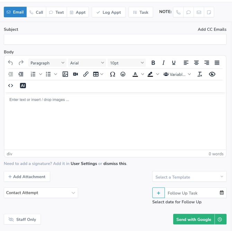Toggle the Staff Only visibility button

[22, 219]
